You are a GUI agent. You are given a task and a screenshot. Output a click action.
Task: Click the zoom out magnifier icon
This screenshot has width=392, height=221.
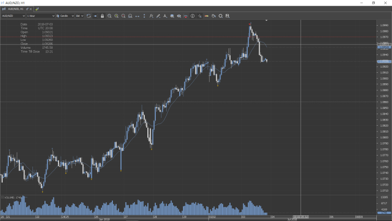click(123, 16)
